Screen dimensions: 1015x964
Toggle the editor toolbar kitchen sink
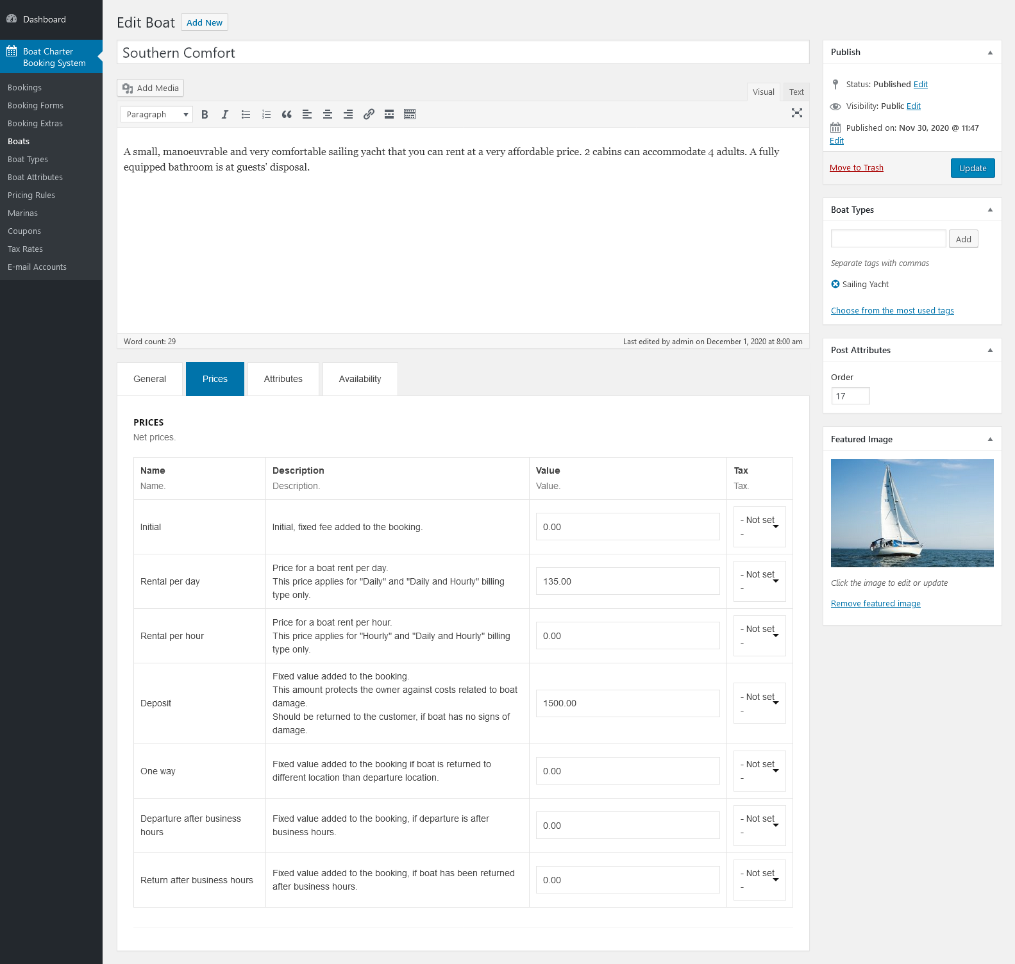[410, 114]
